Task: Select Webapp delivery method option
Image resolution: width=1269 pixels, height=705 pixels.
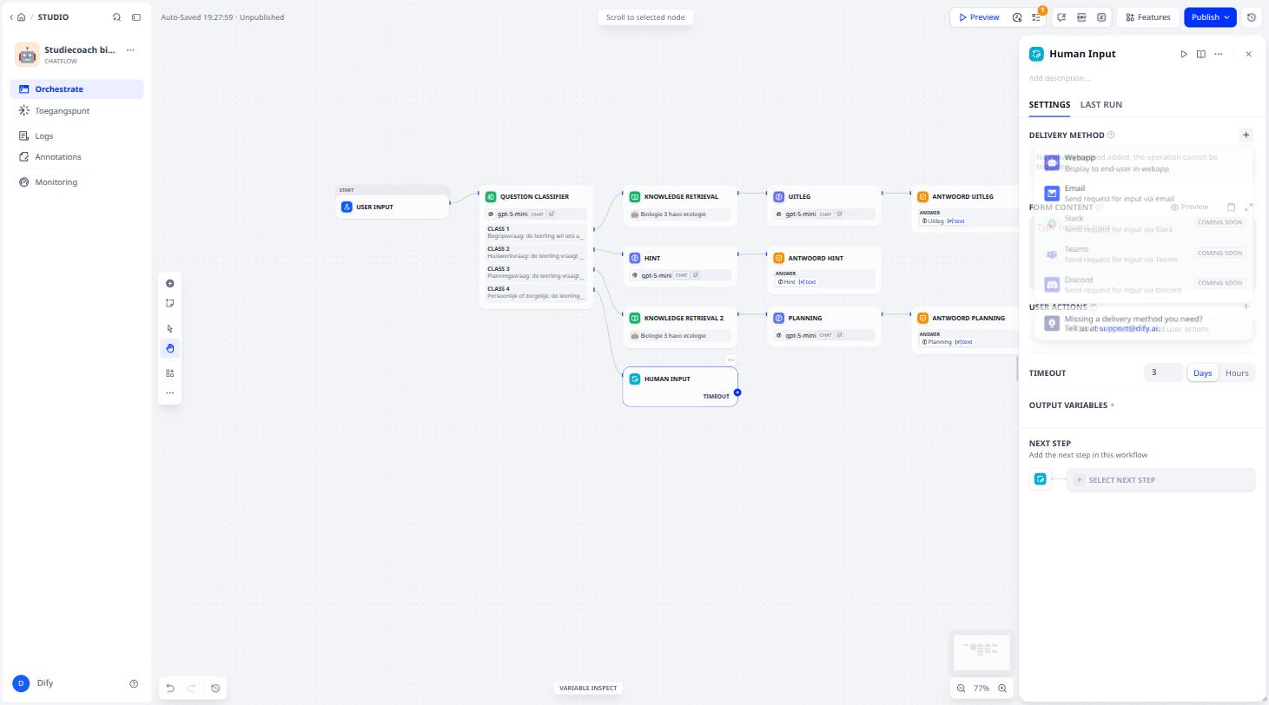Action: (x=1144, y=162)
